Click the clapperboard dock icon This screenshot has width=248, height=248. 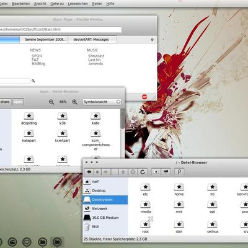pos(12,242)
